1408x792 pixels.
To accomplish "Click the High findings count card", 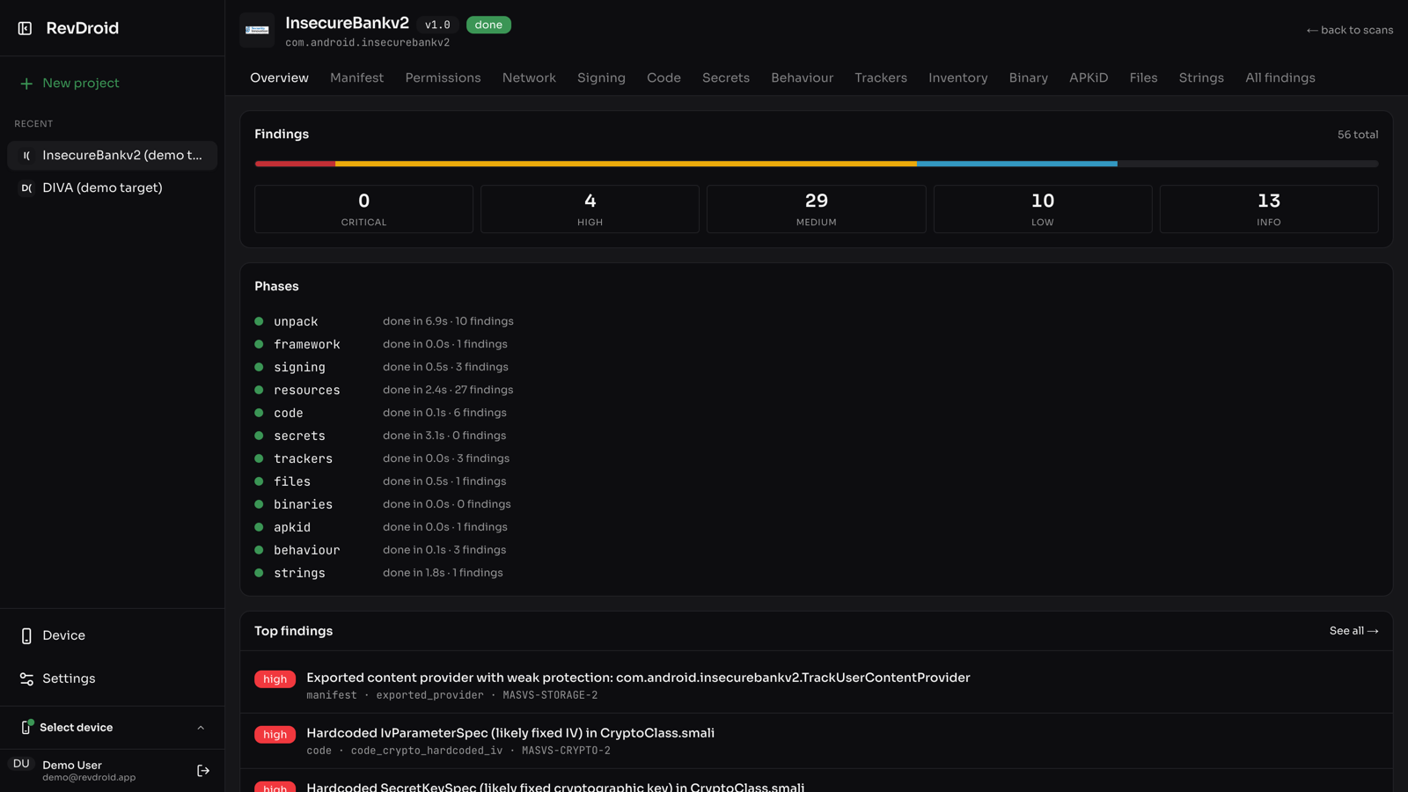I will pyautogui.click(x=590, y=209).
